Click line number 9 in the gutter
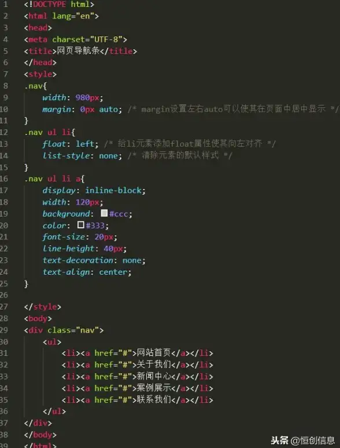The height and width of the screenshot is (448, 340). (6, 97)
